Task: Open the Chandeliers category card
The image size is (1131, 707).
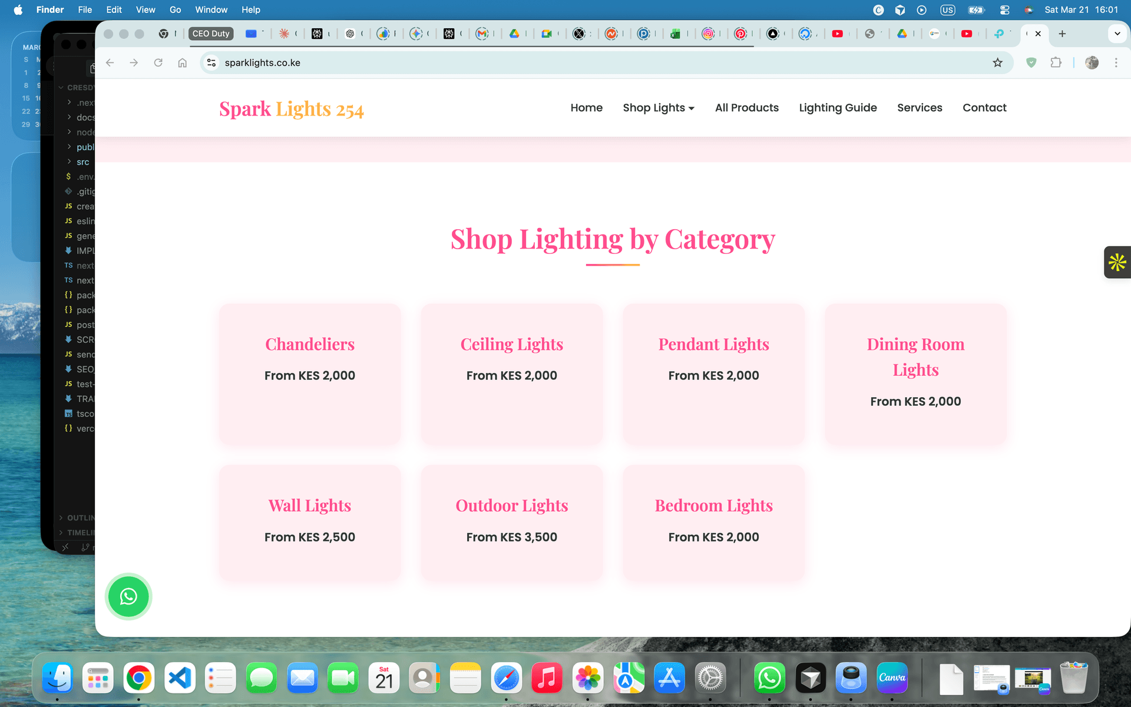Action: [310, 374]
